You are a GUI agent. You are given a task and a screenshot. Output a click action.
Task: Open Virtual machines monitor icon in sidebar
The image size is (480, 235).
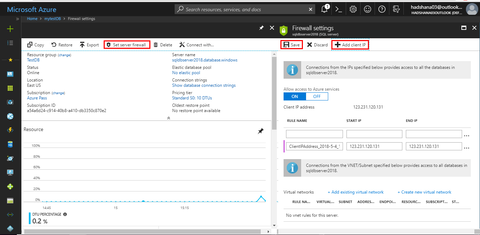[10, 172]
